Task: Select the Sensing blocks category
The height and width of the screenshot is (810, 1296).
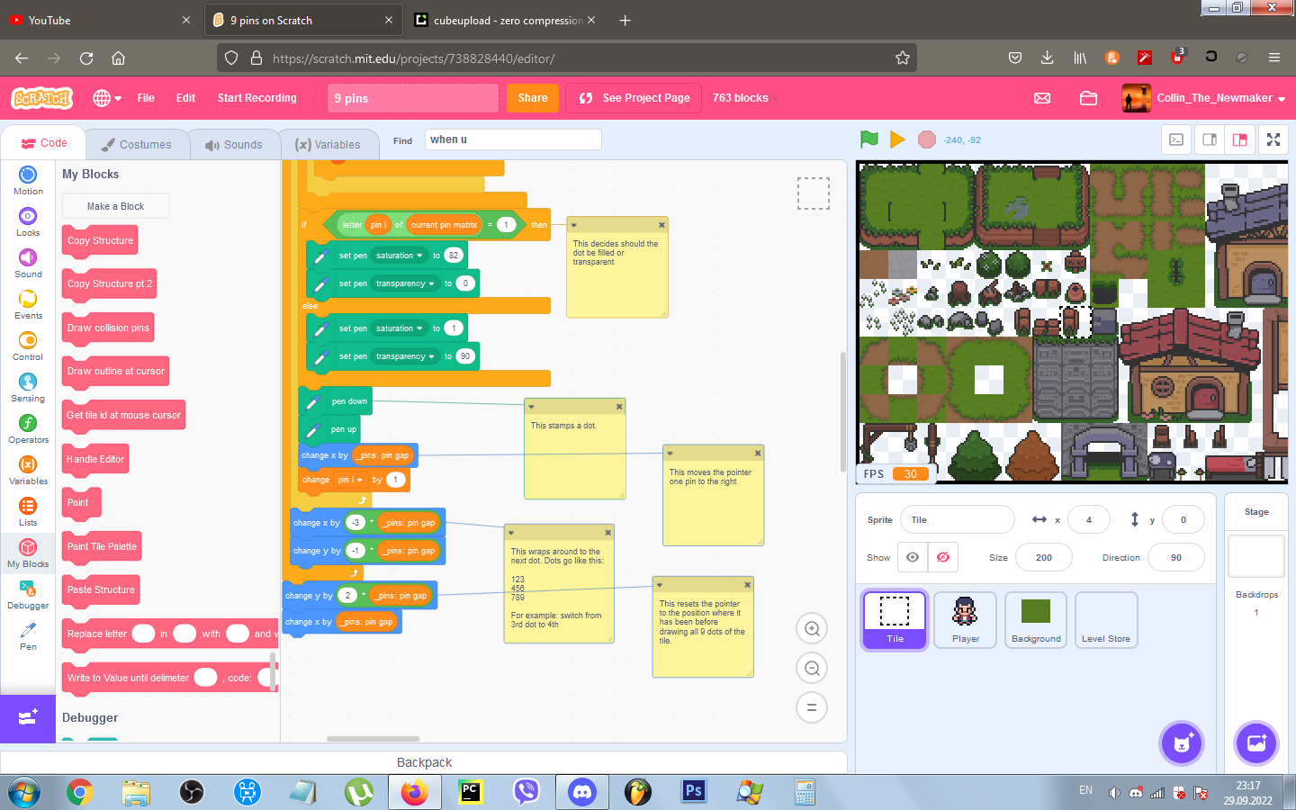Action: point(28,387)
